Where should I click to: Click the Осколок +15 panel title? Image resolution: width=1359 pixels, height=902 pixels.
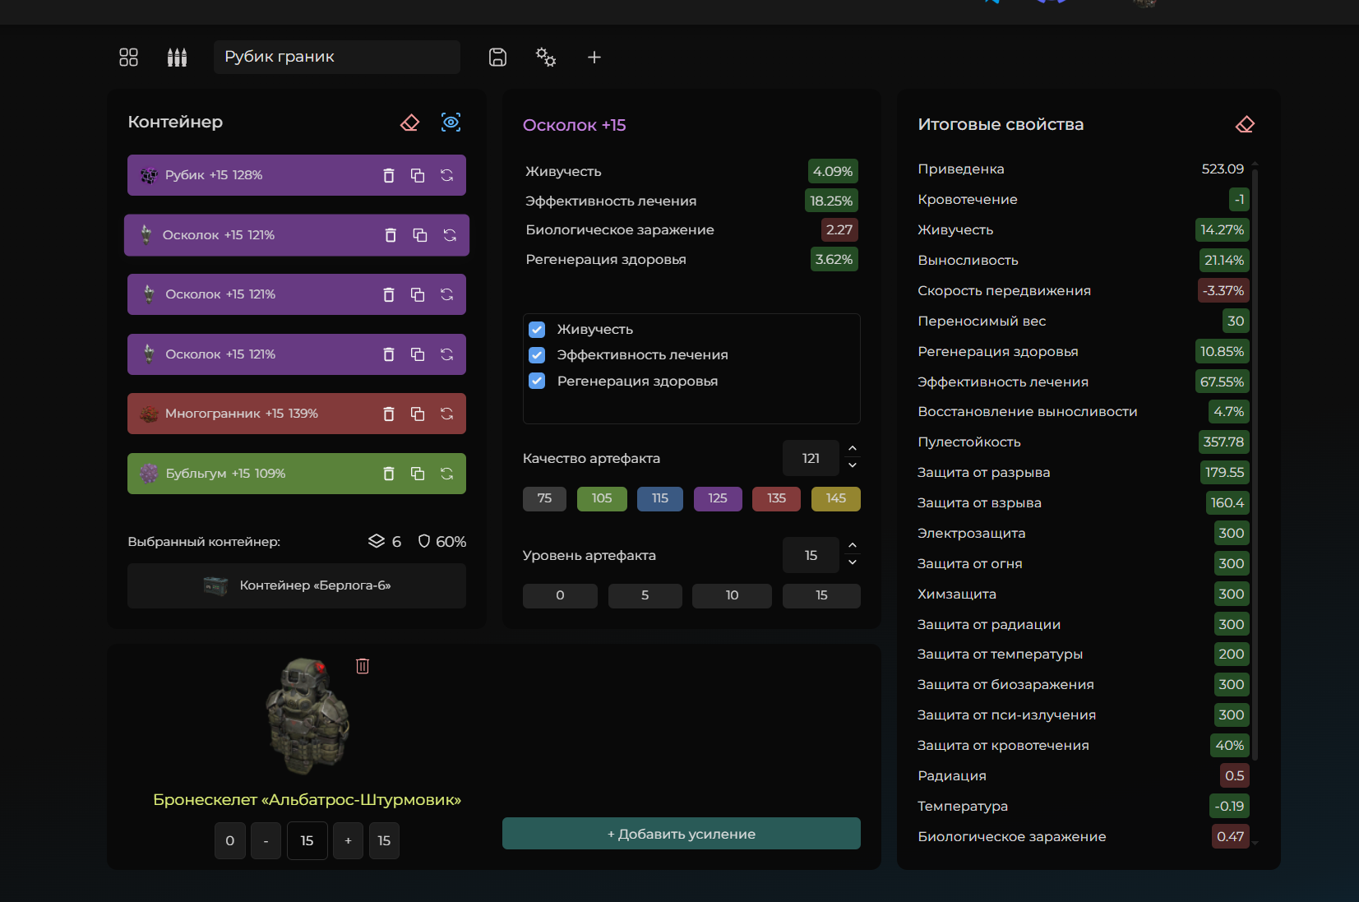575,125
